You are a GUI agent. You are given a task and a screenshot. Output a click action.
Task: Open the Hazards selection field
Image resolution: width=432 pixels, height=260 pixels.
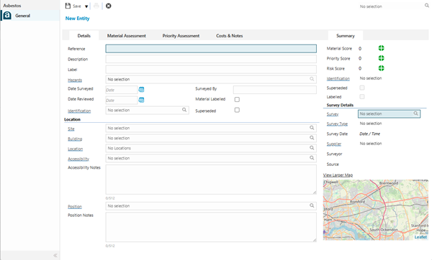[x=211, y=79]
